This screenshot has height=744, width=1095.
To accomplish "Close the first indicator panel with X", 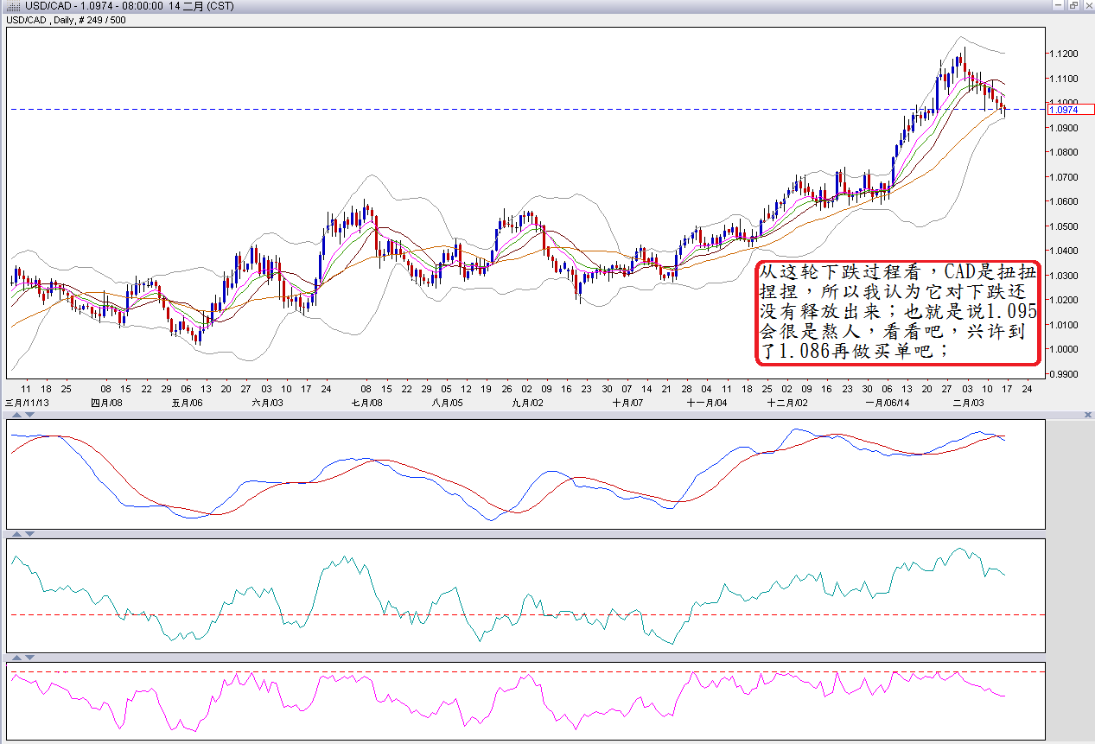I will pos(1087,416).
